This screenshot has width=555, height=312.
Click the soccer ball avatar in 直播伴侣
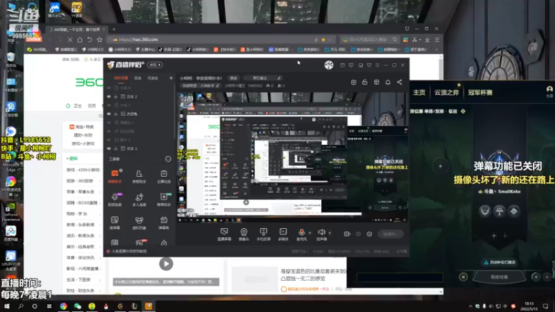tap(329, 65)
